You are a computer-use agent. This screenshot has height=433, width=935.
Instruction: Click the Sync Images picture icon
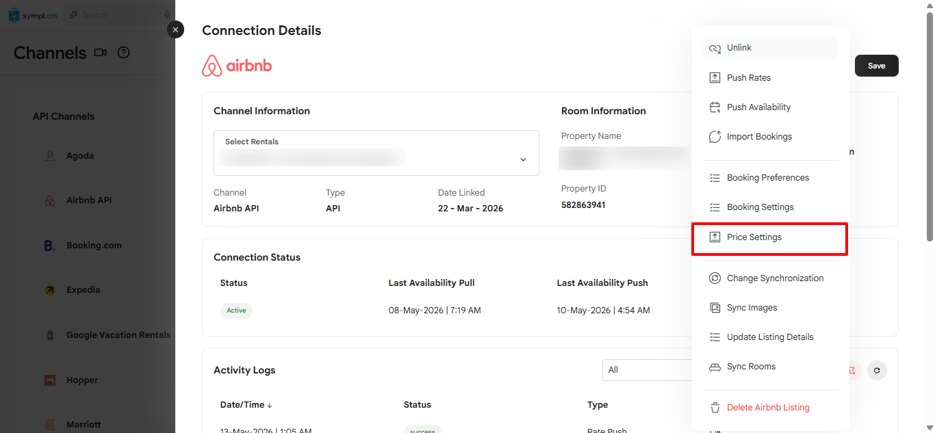(x=715, y=307)
